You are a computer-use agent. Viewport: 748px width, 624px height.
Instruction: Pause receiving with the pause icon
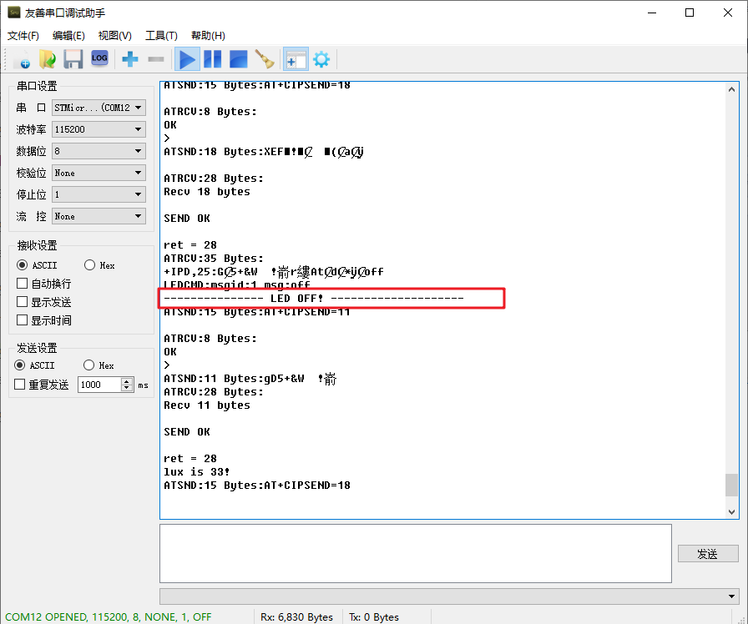[213, 59]
